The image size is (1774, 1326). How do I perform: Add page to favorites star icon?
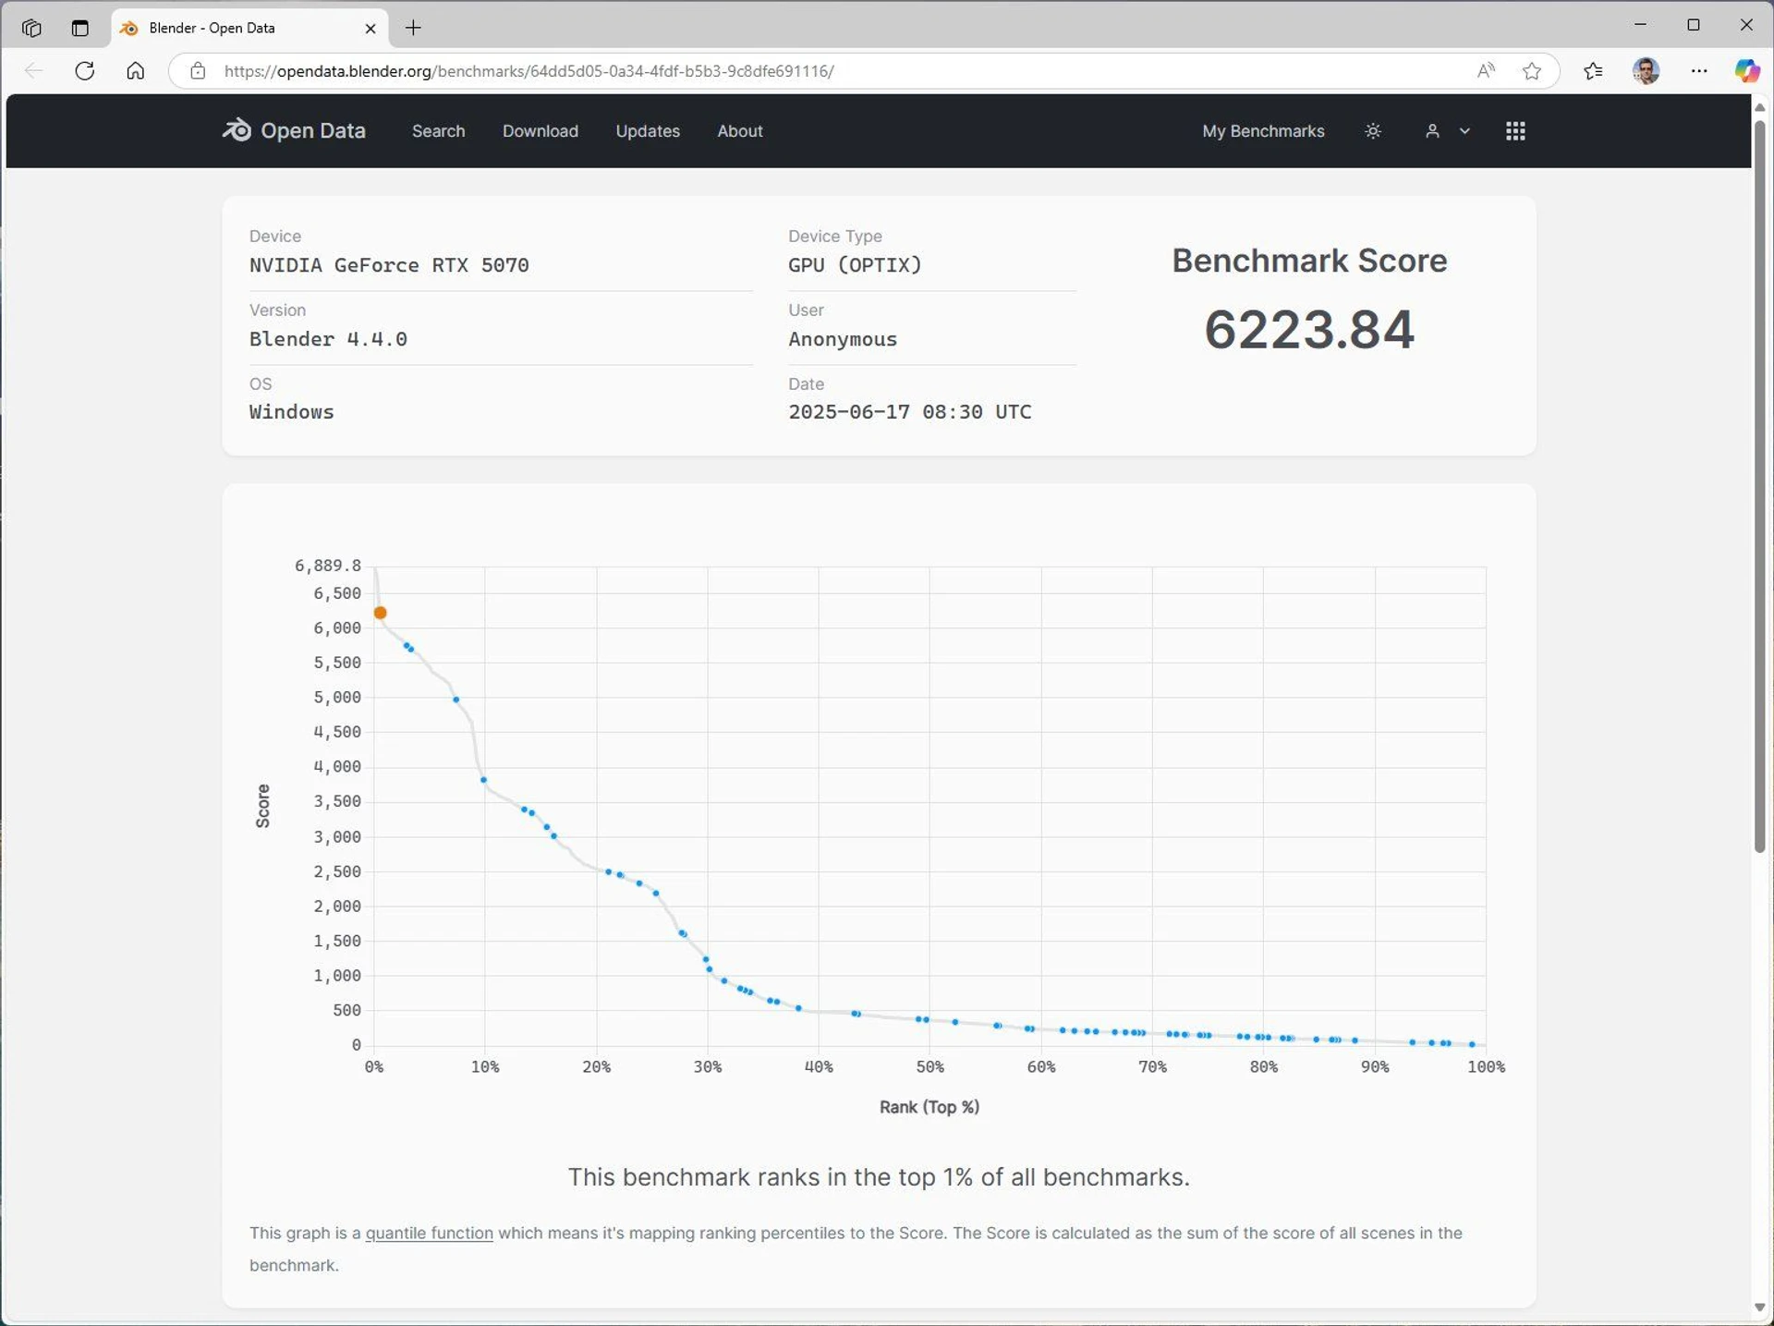click(x=1532, y=71)
